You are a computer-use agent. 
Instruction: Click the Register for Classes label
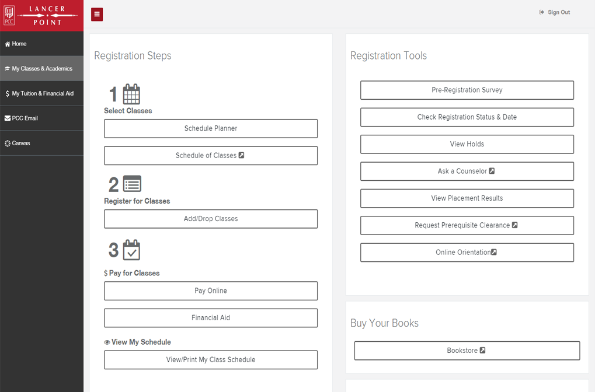(137, 201)
